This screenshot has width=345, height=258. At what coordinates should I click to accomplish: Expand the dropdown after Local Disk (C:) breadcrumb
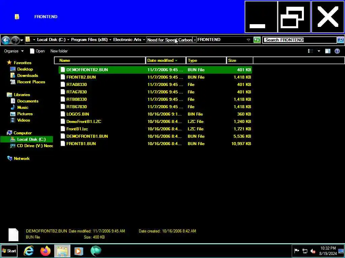68,40
